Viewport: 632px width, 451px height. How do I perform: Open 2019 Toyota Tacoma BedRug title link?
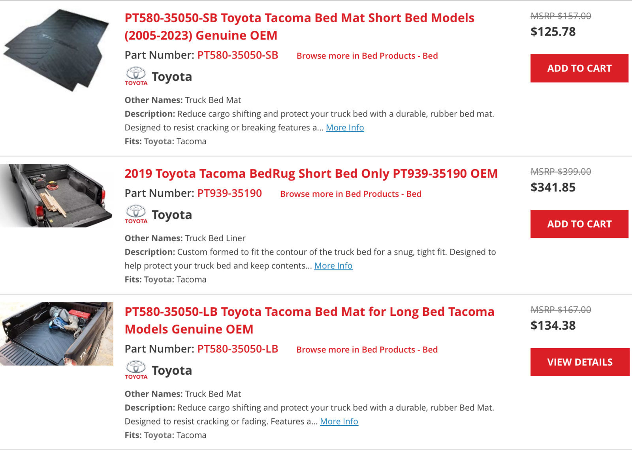[x=311, y=174]
